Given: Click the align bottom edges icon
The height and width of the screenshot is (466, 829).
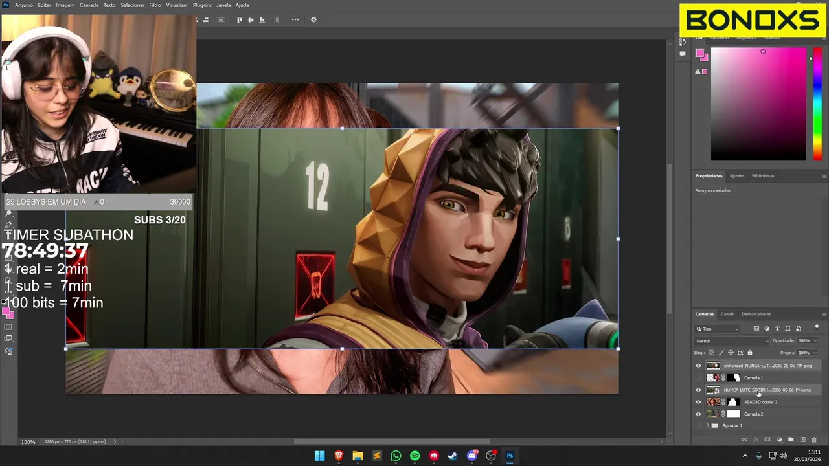Looking at the screenshot, I should [x=262, y=19].
